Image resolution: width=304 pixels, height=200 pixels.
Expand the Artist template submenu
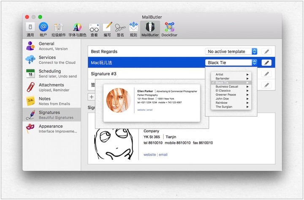point(231,75)
